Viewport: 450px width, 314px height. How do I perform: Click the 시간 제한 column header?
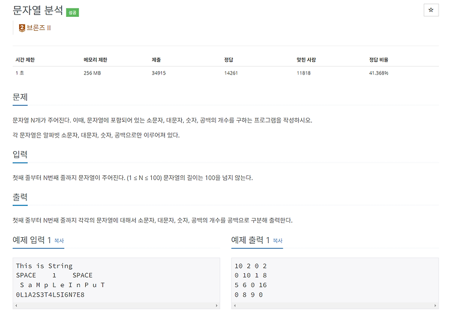pos(25,60)
